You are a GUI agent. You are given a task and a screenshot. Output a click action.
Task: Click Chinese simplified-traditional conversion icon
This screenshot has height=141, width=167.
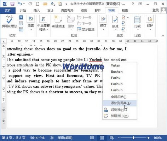[x=43, y=19]
